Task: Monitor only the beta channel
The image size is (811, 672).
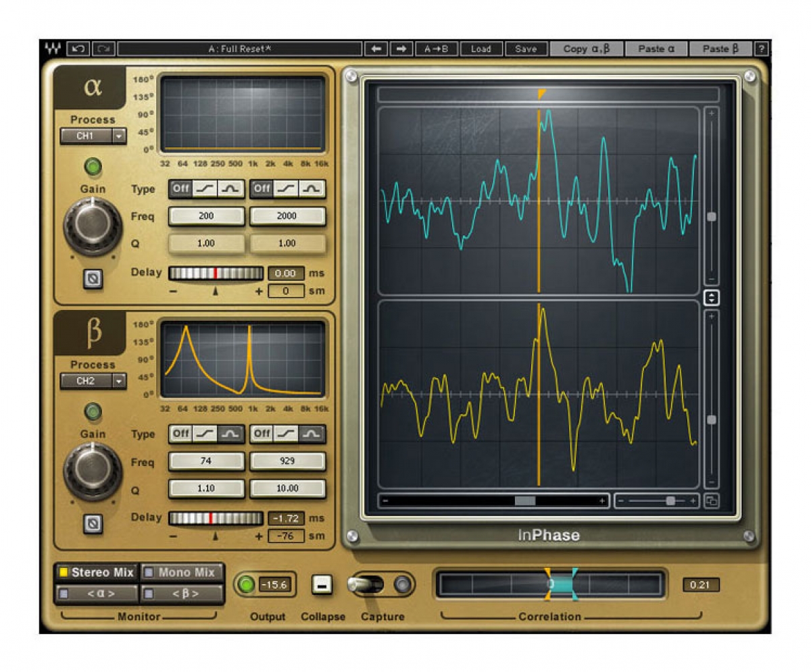Action: [x=182, y=594]
